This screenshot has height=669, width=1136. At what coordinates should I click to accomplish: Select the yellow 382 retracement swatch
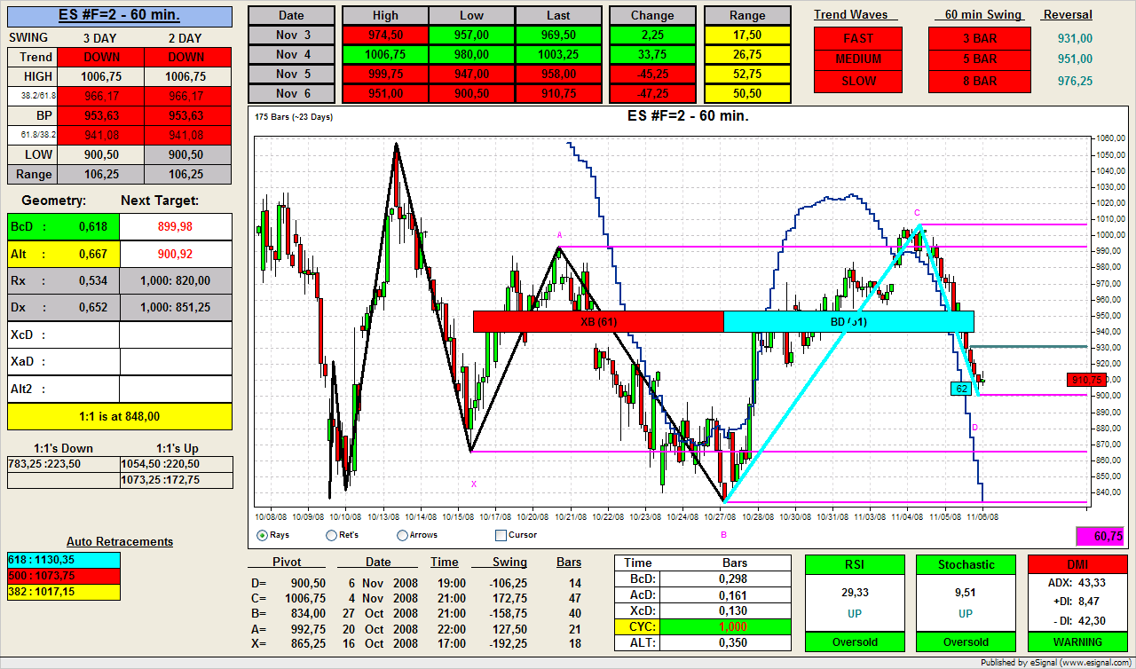[x=63, y=592]
